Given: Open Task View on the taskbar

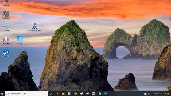Looking at the screenshot, I should click(57, 94).
